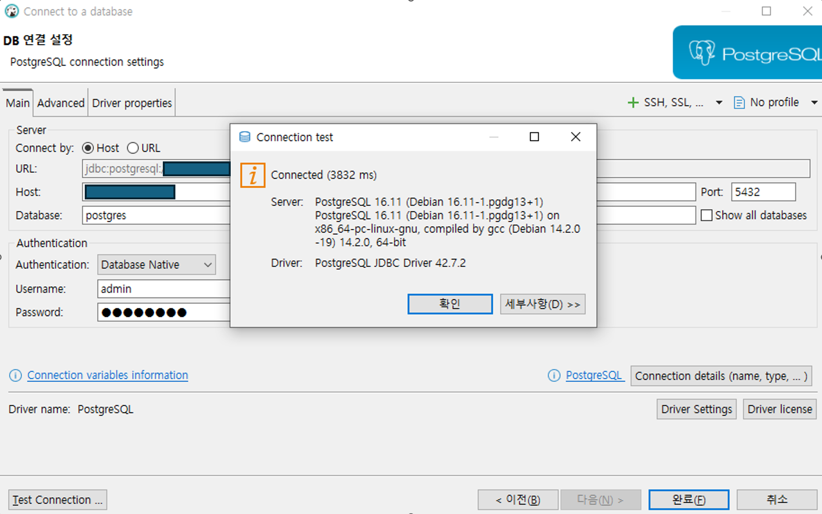This screenshot has height=514, width=822.
Task: Close the Connection test dialog
Action: point(575,137)
